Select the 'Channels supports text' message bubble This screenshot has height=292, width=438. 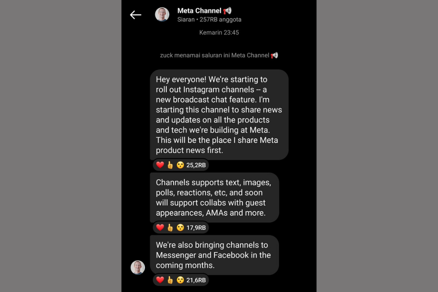tap(215, 198)
